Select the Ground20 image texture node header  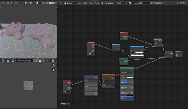pos(108,74)
